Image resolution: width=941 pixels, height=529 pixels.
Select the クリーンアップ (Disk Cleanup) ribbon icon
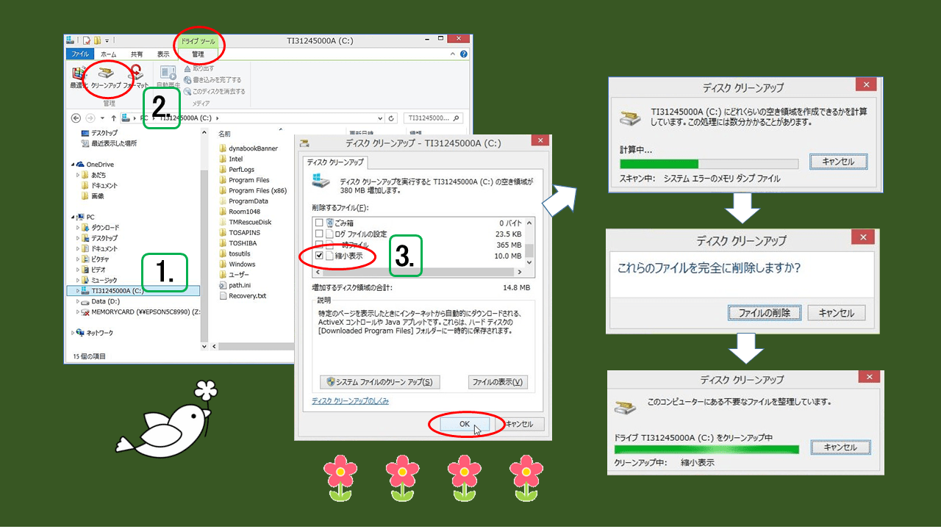[106, 76]
